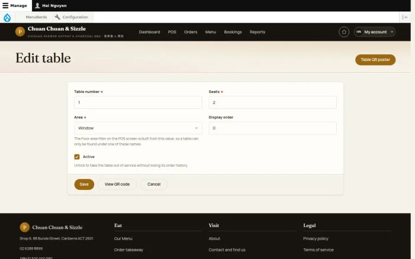The height and width of the screenshot is (259, 415).
Task: Click the View QR code button
Action: (117, 184)
